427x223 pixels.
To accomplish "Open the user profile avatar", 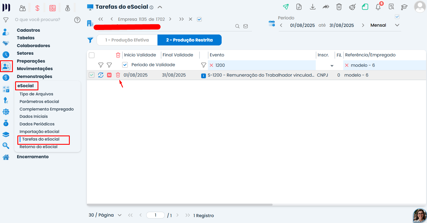I will pos(420,7).
